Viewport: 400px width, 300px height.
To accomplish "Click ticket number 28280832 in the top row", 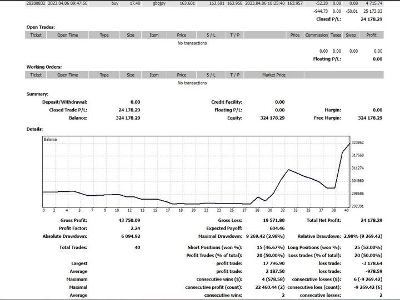I will (x=38, y=3).
